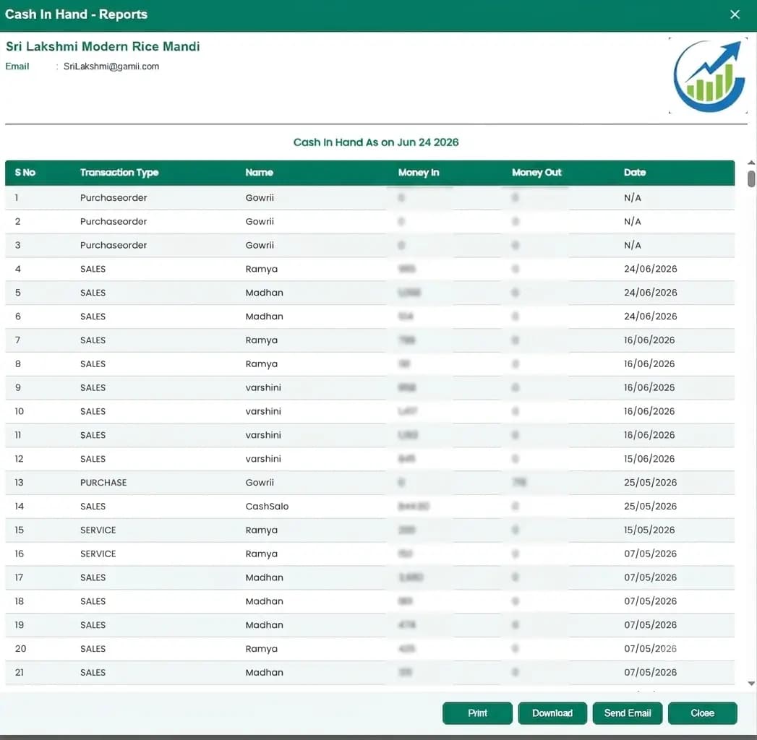Click Madhan in row 17
The image size is (757, 740).
[264, 577]
